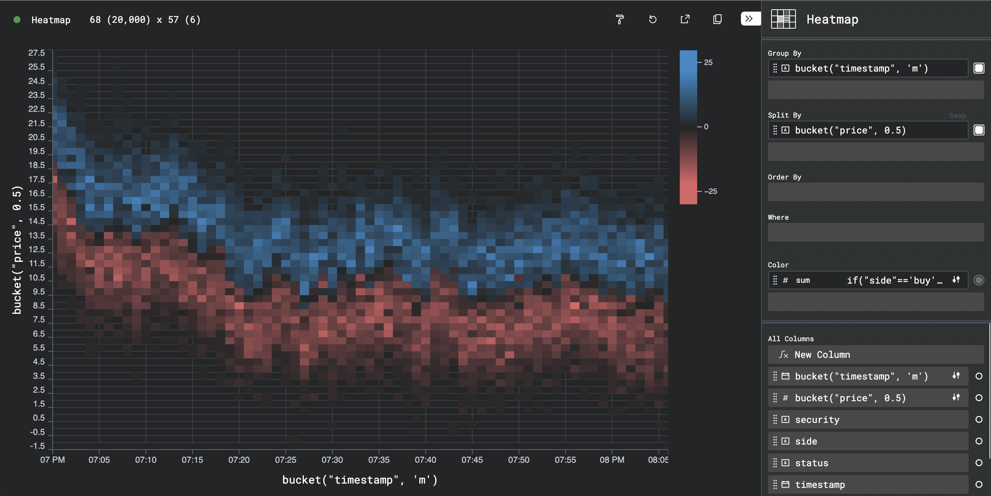The image size is (991, 496).
Task: Open the Heatmap plugin selector icon
Action: coord(783,19)
